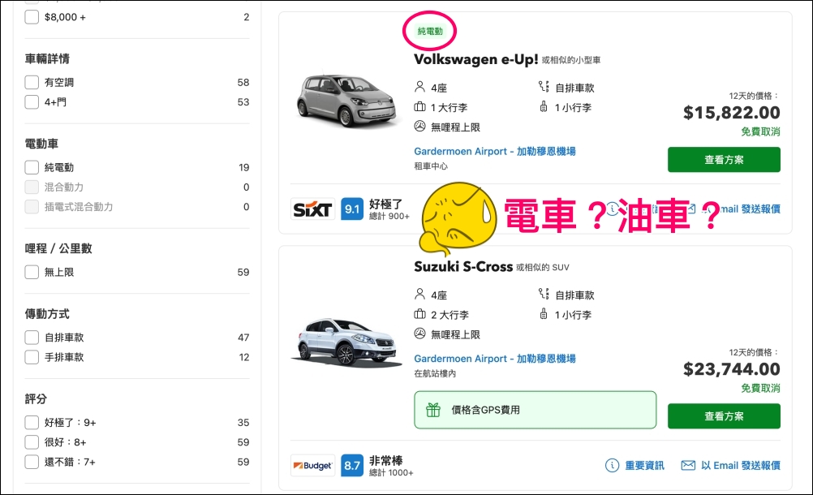Click the transmission icon for Volkswagen e-Up!
The width and height of the screenshot is (813, 495).
point(544,87)
